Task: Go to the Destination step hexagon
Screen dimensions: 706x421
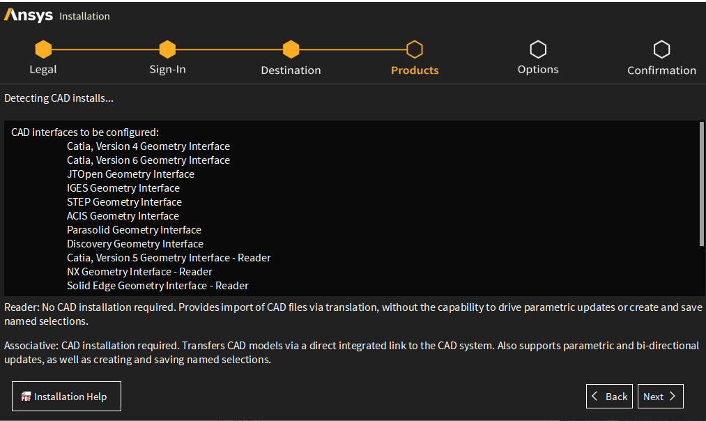Action: pos(291,49)
